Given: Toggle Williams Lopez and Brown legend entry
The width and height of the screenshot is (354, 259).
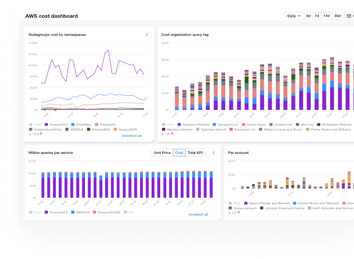Looking at the screenshot, I should point(280,129).
